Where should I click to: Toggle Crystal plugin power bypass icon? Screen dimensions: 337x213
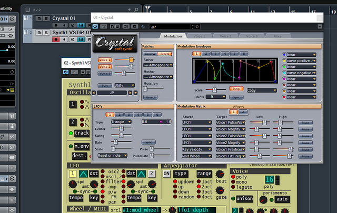pos(95,26)
